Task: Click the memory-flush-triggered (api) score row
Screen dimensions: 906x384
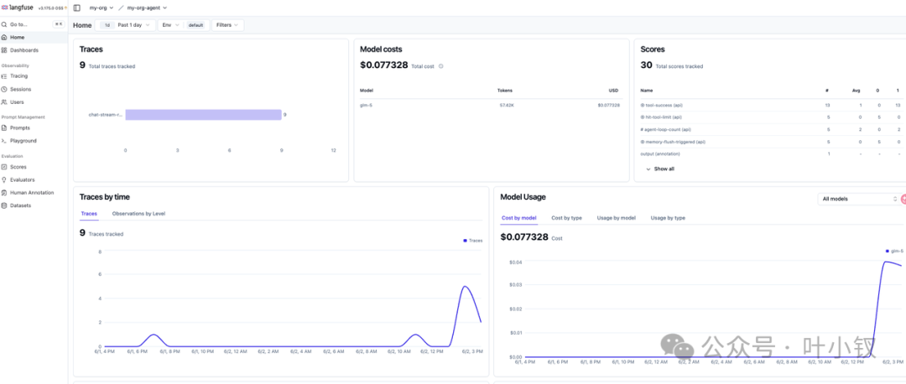Action: pyautogui.click(x=770, y=142)
